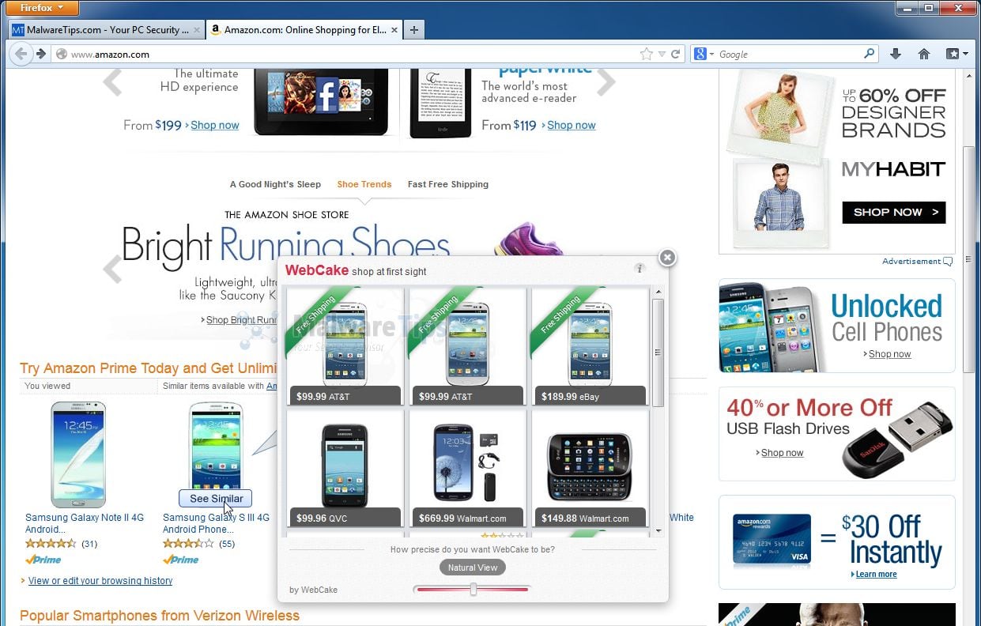
Task: Click the WebCake scrollbar up arrow
Action: coord(658,292)
